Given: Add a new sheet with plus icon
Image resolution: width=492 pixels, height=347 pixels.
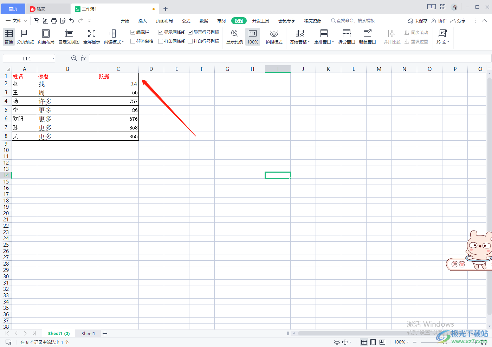Looking at the screenshot, I should 105,333.
